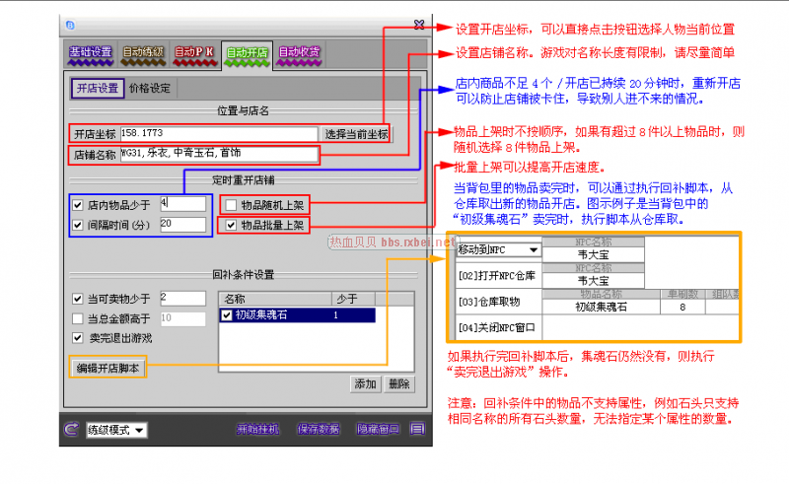Open the 基础设置 tab
Image resolution: width=789 pixels, height=484 pixels.
90,53
